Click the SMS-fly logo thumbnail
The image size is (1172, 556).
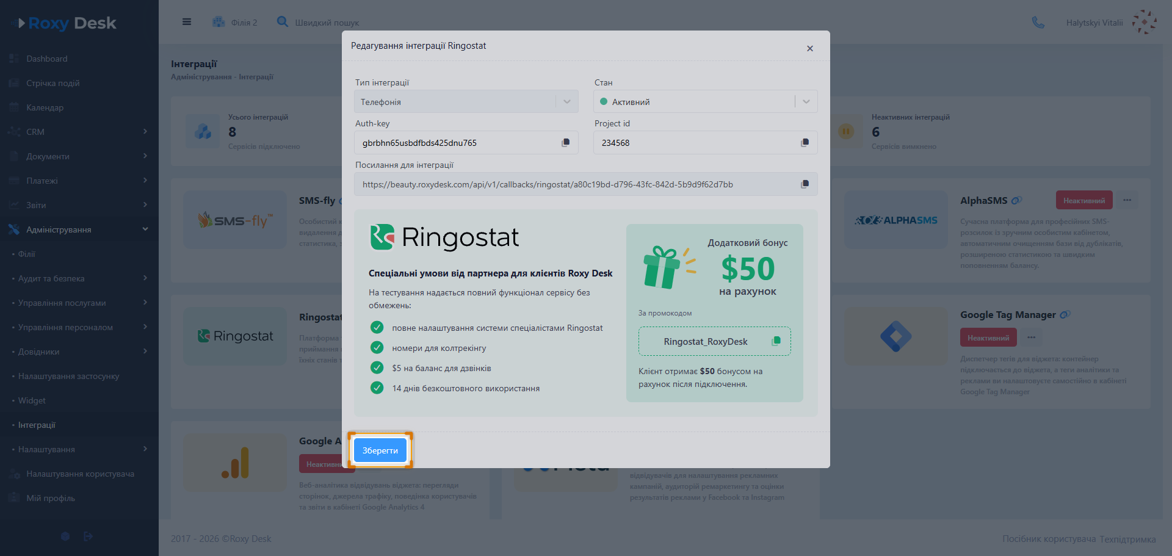tap(235, 220)
